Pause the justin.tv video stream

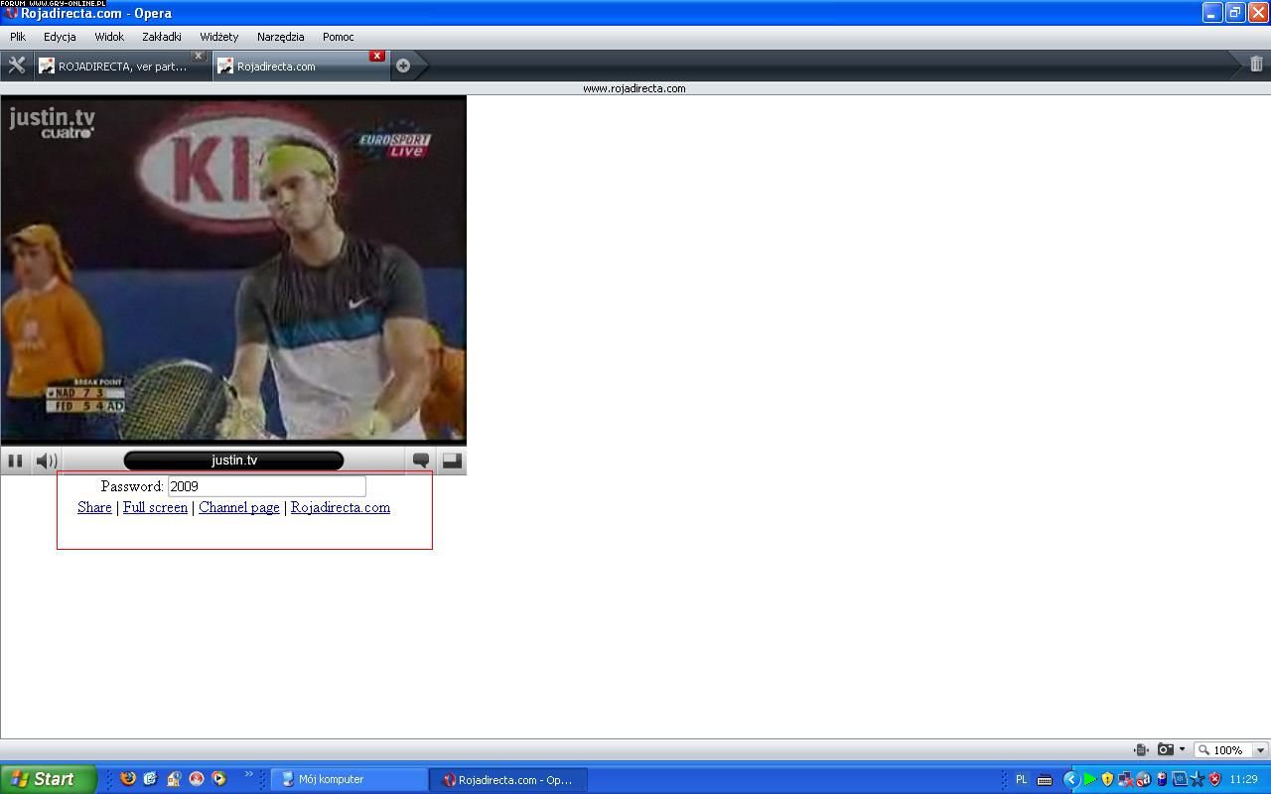(15, 461)
